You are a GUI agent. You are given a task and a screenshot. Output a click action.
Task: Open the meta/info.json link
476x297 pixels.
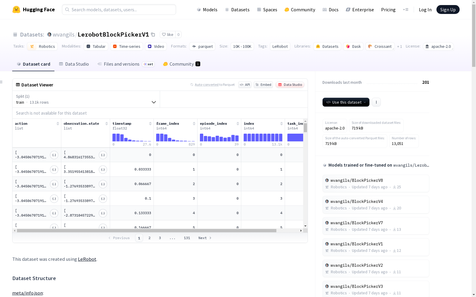27,293
